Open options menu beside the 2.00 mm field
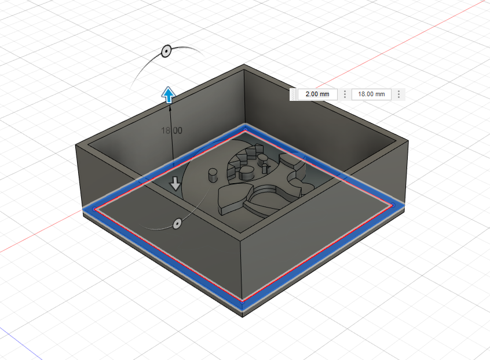 coord(345,94)
